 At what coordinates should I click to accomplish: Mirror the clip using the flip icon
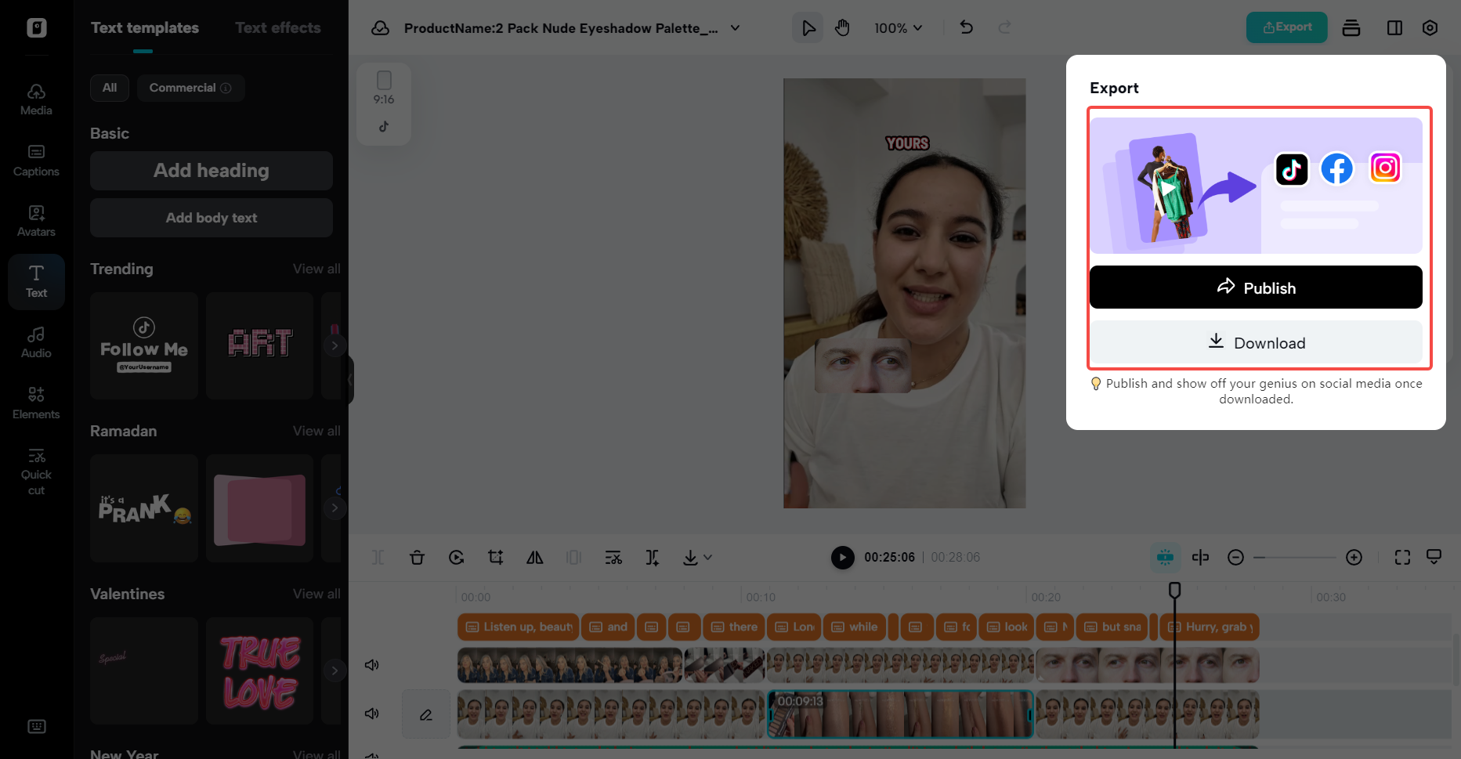tap(534, 557)
